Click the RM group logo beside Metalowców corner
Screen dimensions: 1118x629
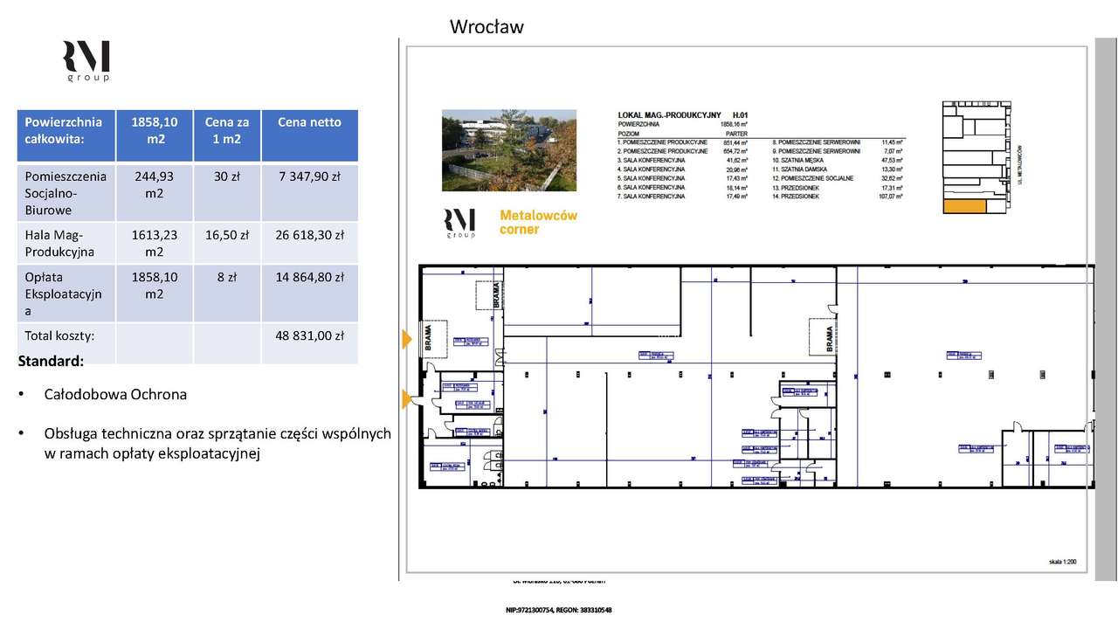click(x=459, y=224)
